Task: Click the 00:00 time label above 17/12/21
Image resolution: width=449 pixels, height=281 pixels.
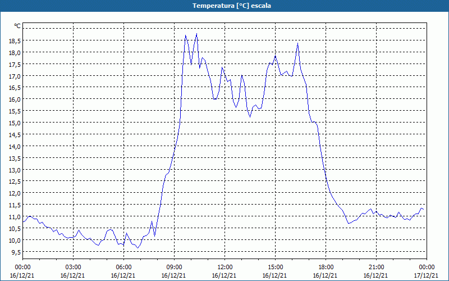Action: point(427,268)
